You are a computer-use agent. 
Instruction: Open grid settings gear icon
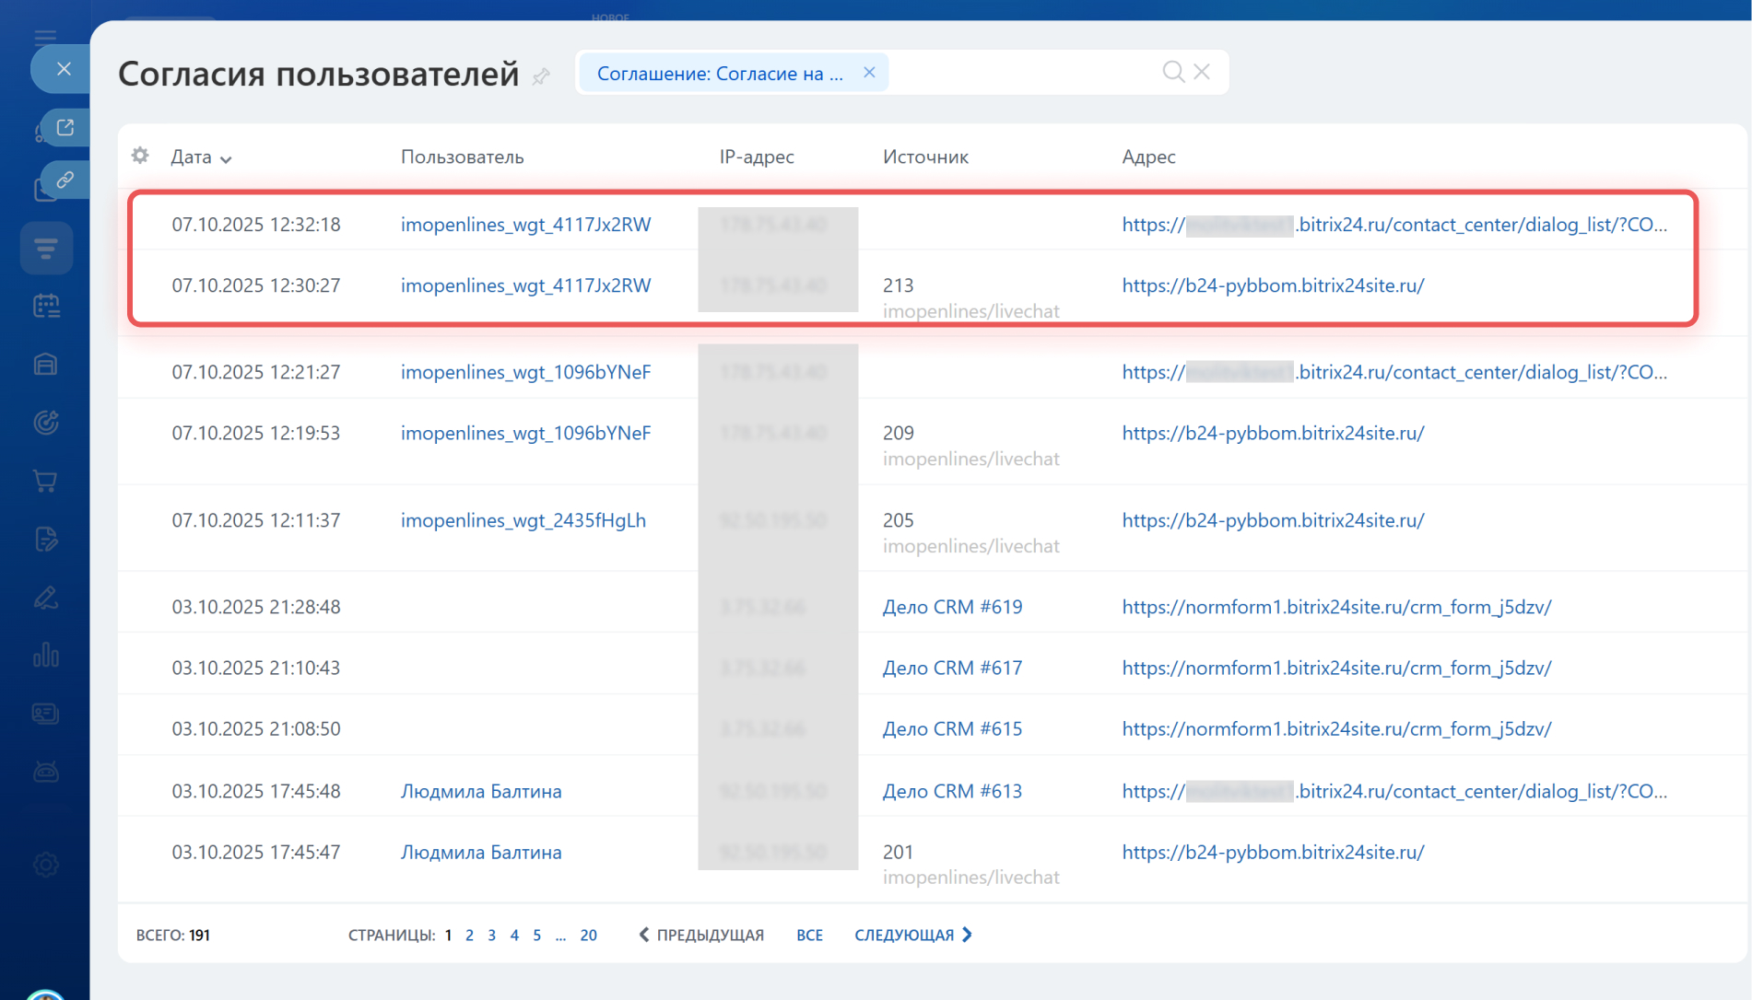coord(140,156)
